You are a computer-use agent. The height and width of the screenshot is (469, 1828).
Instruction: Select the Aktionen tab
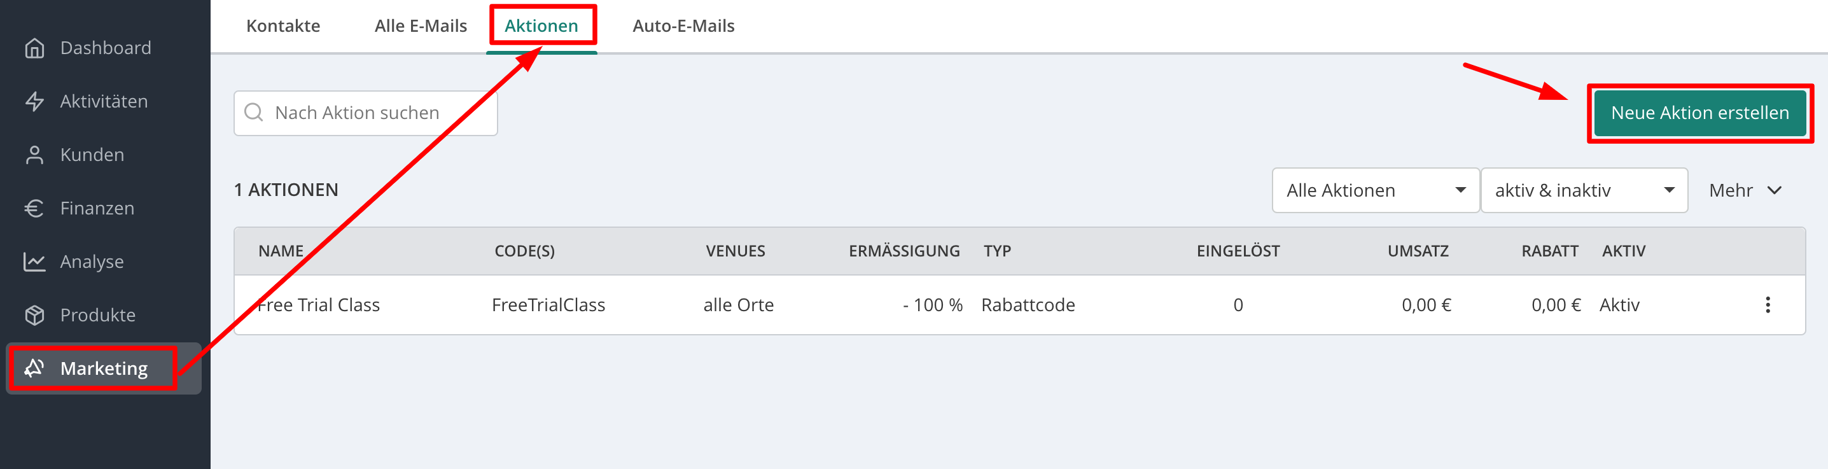click(541, 26)
